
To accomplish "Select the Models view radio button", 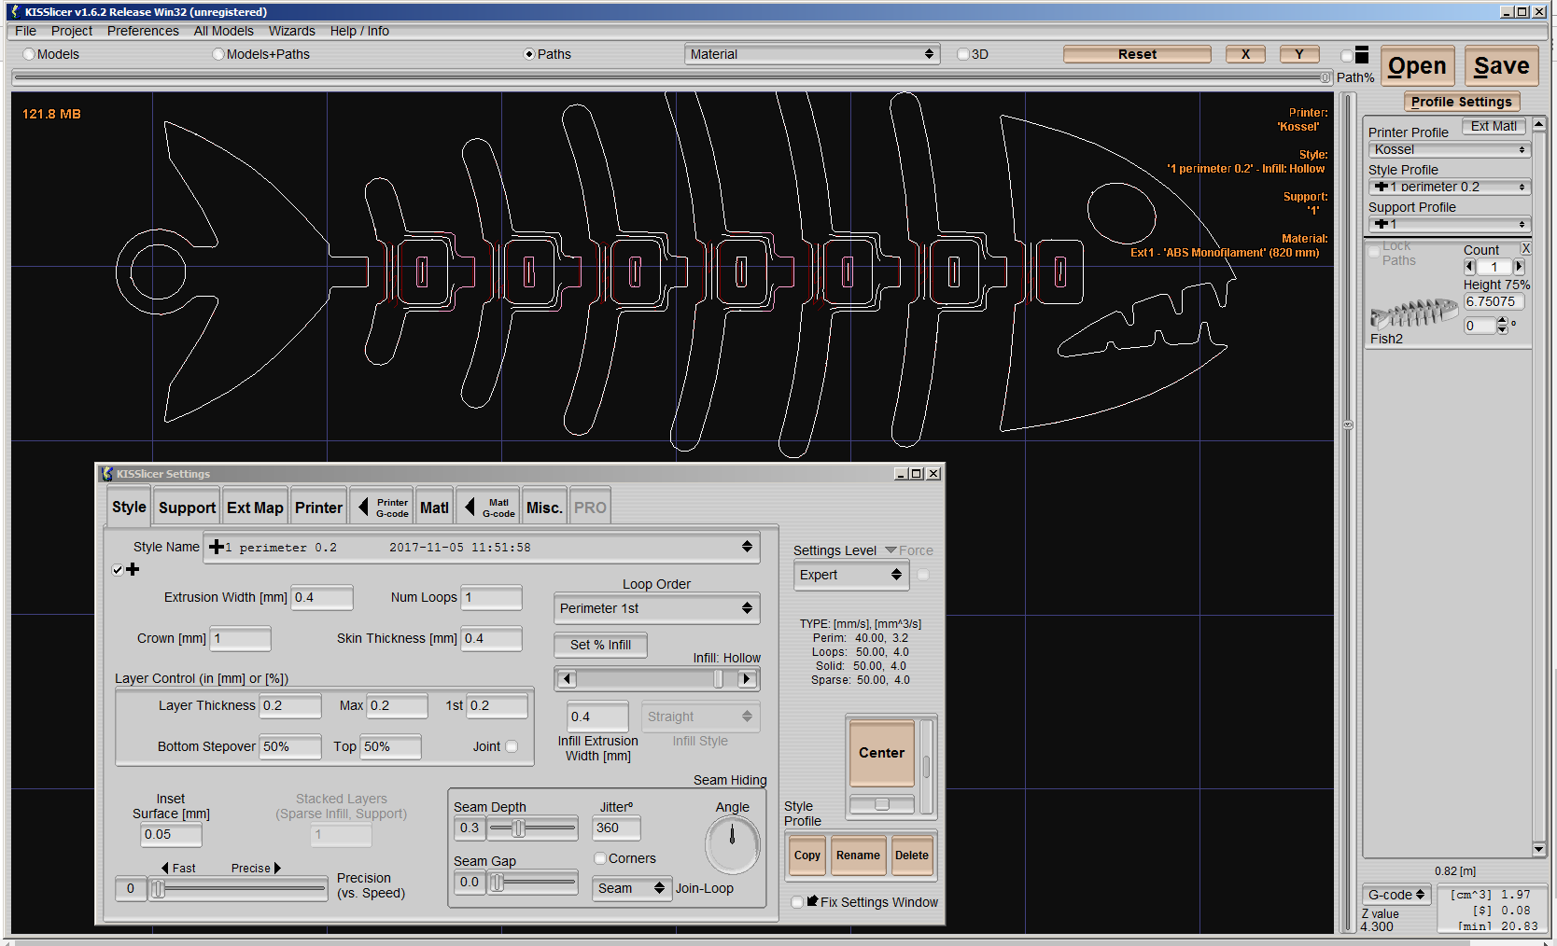I will click(x=29, y=54).
